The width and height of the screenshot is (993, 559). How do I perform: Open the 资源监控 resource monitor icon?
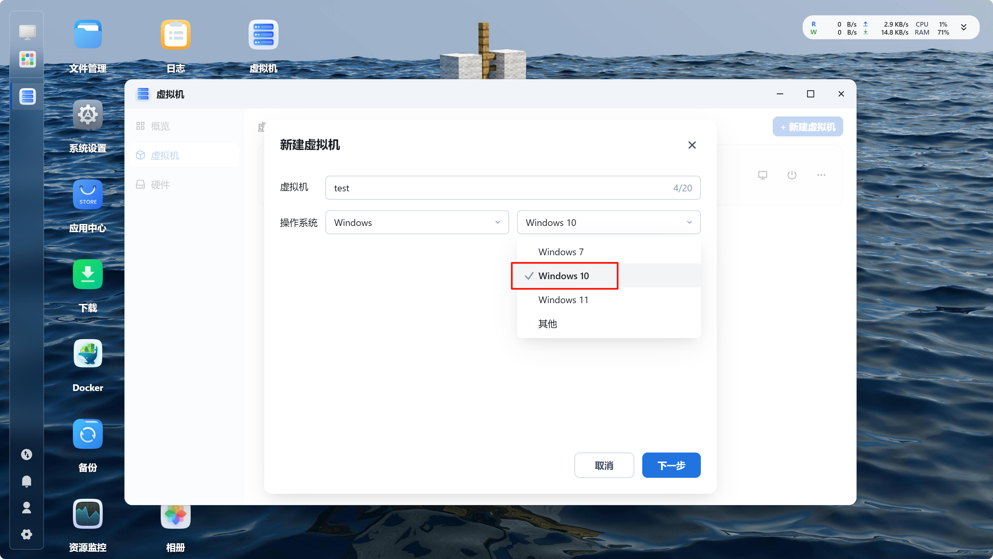click(x=88, y=513)
